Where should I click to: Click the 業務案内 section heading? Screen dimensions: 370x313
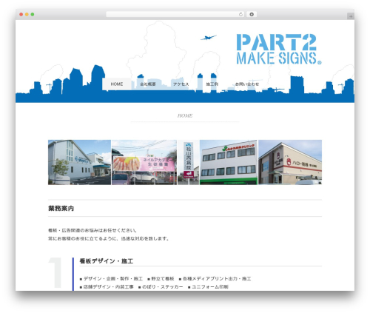coord(61,209)
